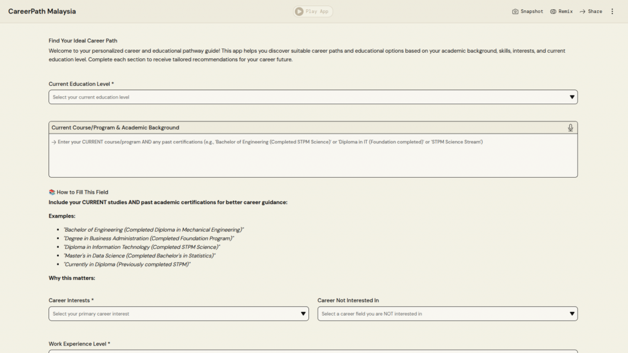Click the Snapshot text button
Screen dimensions: 628x353
[532, 12]
